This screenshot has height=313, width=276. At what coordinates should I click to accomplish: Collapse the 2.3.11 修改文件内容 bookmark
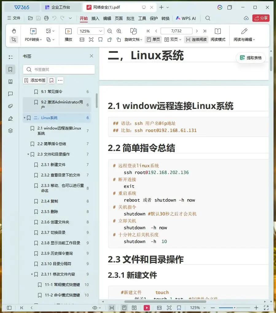32,274
